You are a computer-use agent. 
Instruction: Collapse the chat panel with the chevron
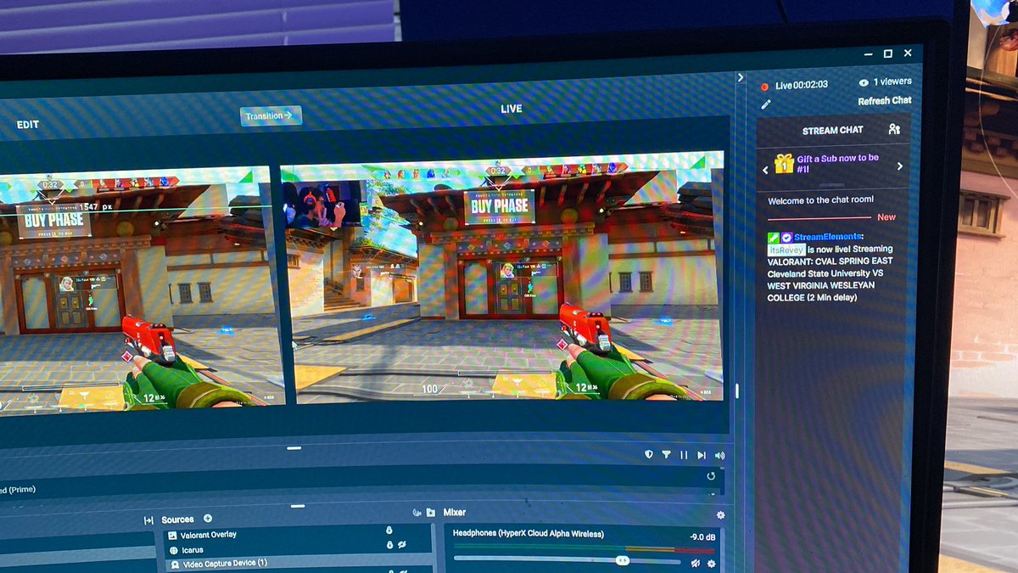(741, 77)
